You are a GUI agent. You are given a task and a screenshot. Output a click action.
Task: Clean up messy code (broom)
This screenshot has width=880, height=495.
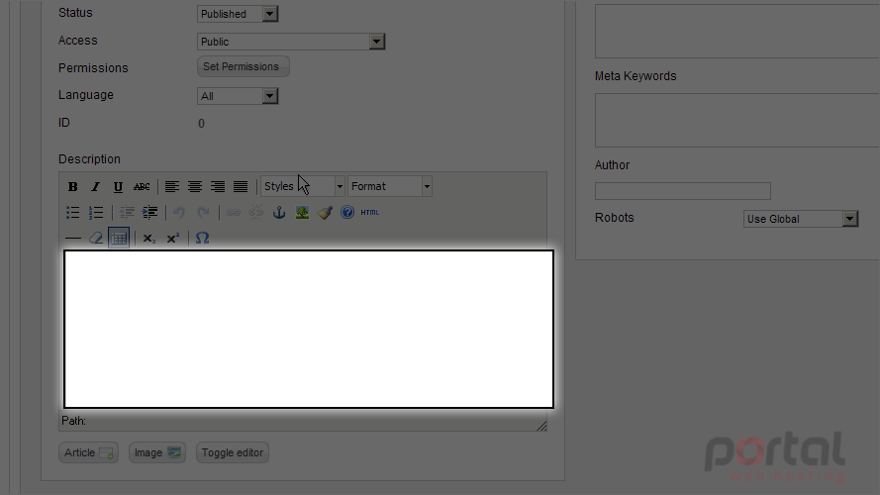[x=325, y=212]
